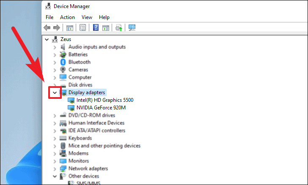
Task: Select 'Intel(R) HD Graphics 5500' text
Action: [x=105, y=100]
